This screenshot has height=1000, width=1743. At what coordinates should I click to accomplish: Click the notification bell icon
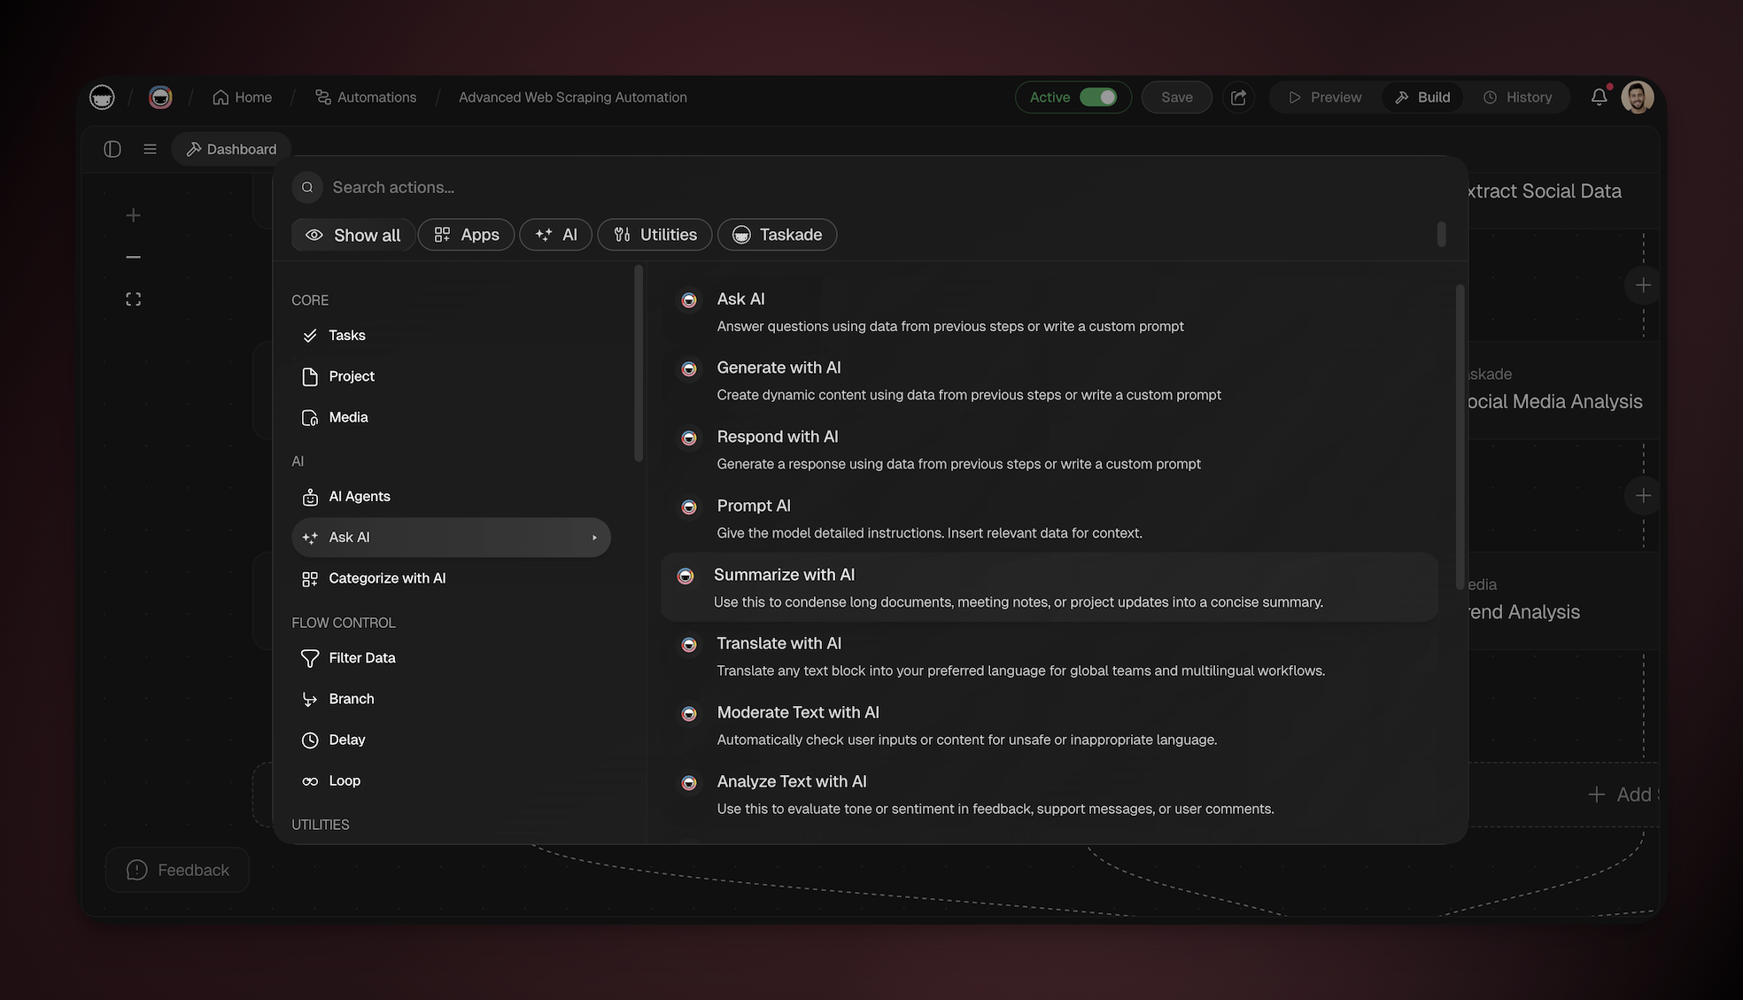pos(1598,97)
